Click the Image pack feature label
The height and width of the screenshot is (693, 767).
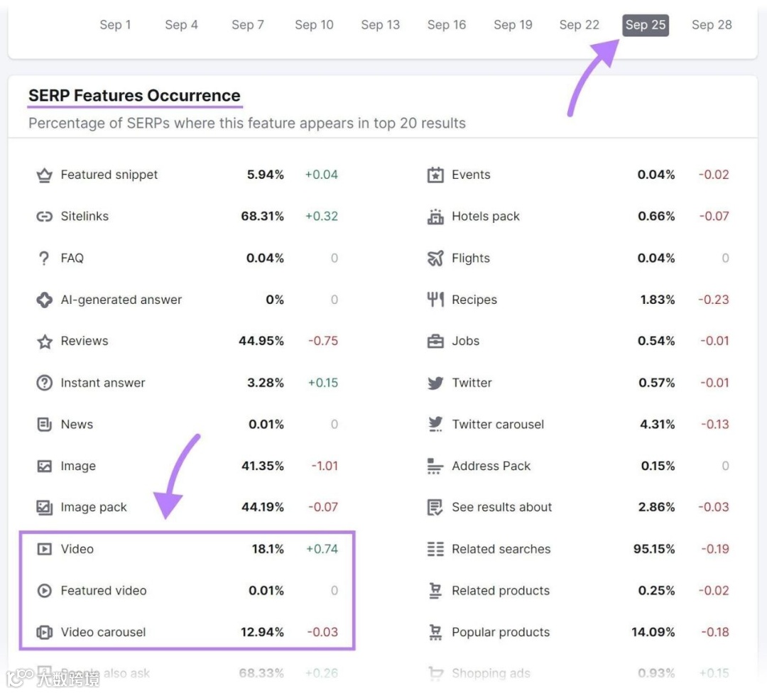[94, 507]
